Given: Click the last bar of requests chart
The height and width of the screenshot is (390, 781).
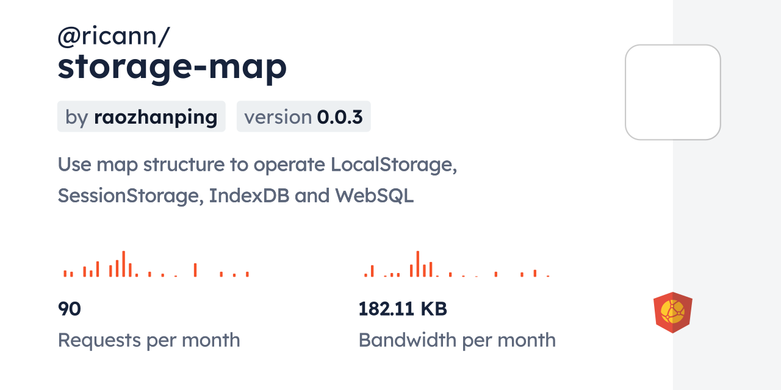Looking at the screenshot, I should (247, 274).
